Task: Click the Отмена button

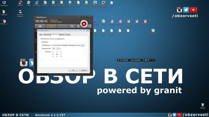Action: click(x=84, y=70)
